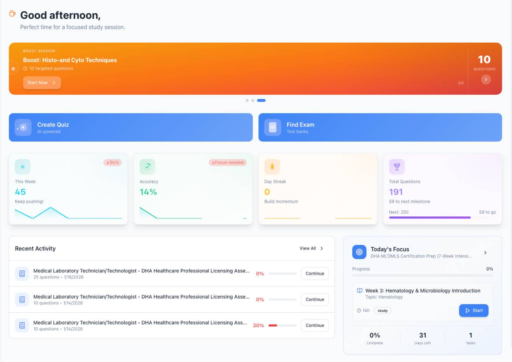Click the '191' total questions value
Screen dimensions: 512x362
396,192
